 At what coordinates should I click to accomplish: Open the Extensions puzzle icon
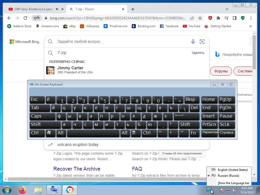coord(218,18)
